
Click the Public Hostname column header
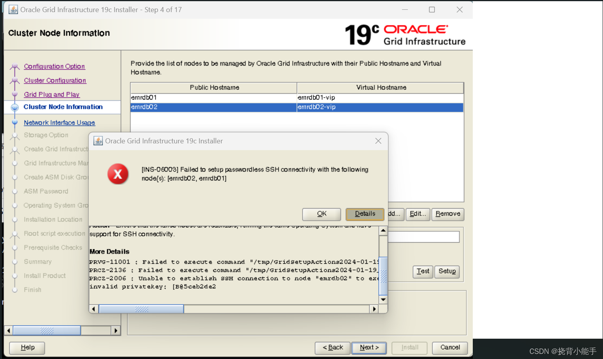point(214,88)
